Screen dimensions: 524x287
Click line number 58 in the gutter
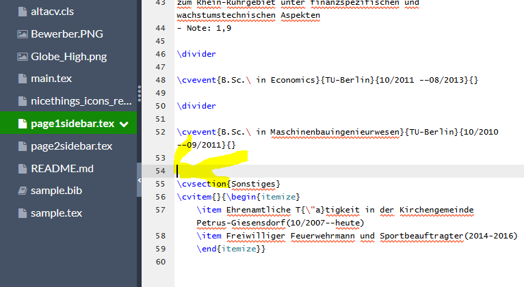(x=160, y=236)
